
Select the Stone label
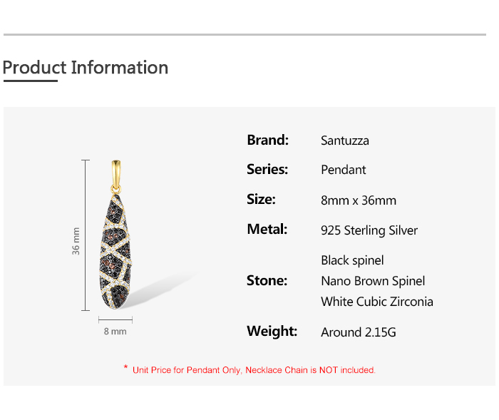pos(267,280)
